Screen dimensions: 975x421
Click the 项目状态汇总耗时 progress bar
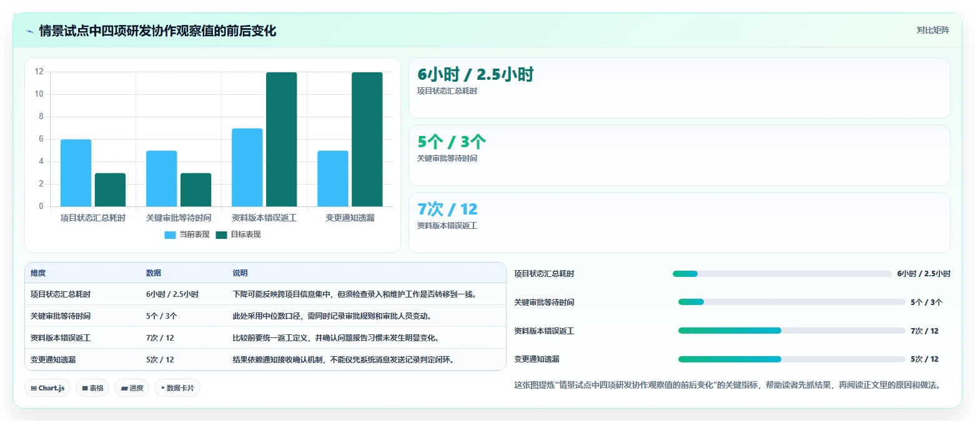[x=782, y=274]
